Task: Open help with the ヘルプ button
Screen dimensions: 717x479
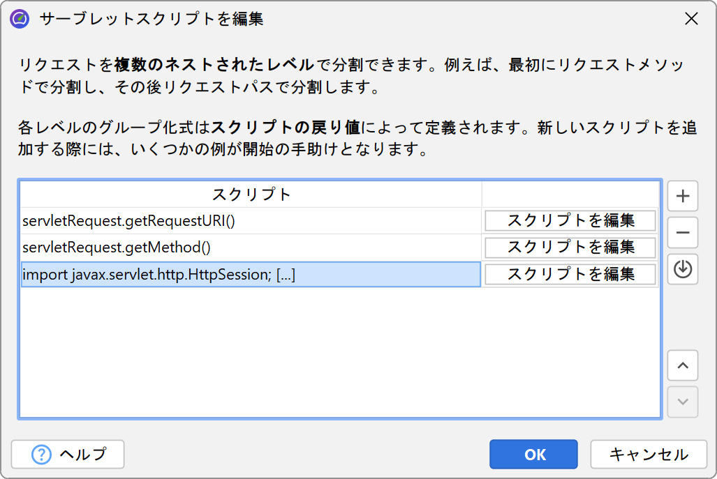Action: coord(68,455)
